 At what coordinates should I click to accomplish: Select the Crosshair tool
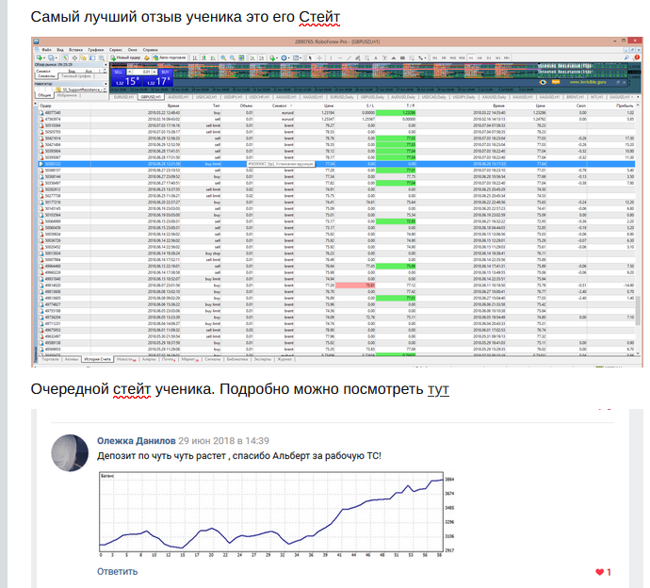(319, 58)
